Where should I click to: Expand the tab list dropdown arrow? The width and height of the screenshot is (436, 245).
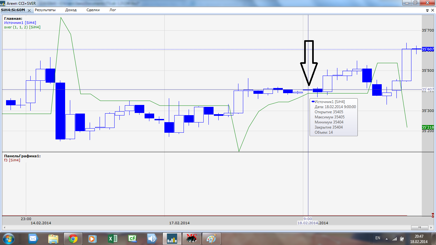[428, 10]
